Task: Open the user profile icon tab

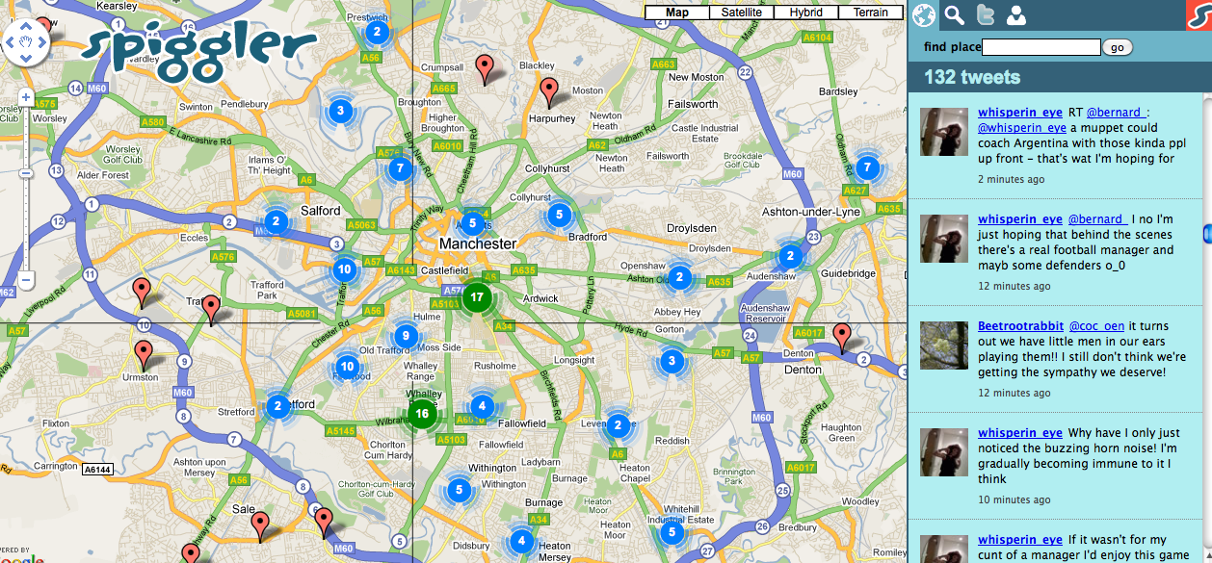Action: point(1015,14)
